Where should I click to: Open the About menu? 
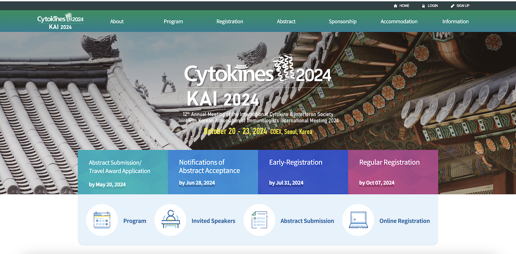(x=117, y=21)
